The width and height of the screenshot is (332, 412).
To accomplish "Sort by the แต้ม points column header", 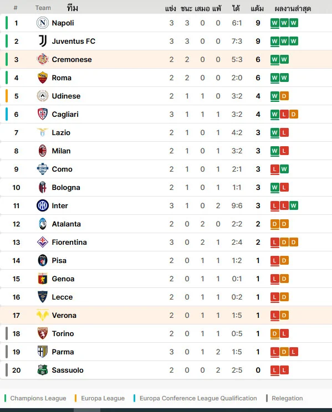I will tap(257, 9).
